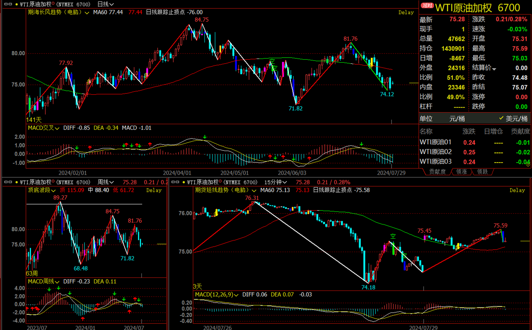
Task: Click the 涨跌 value 0.21/0.28% in the quote panel
Action: tap(511, 19)
